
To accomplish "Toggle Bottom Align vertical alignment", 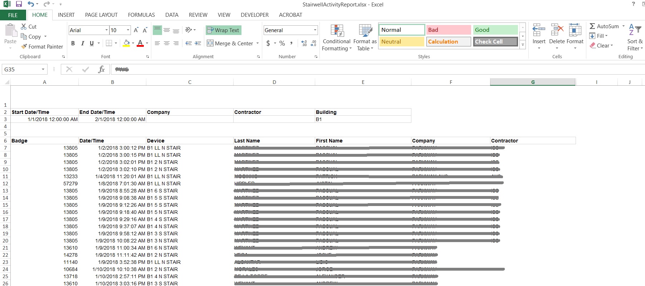I will (176, 30).
